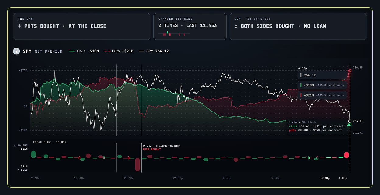Click the 3:30p time axis label

[325, 178]
